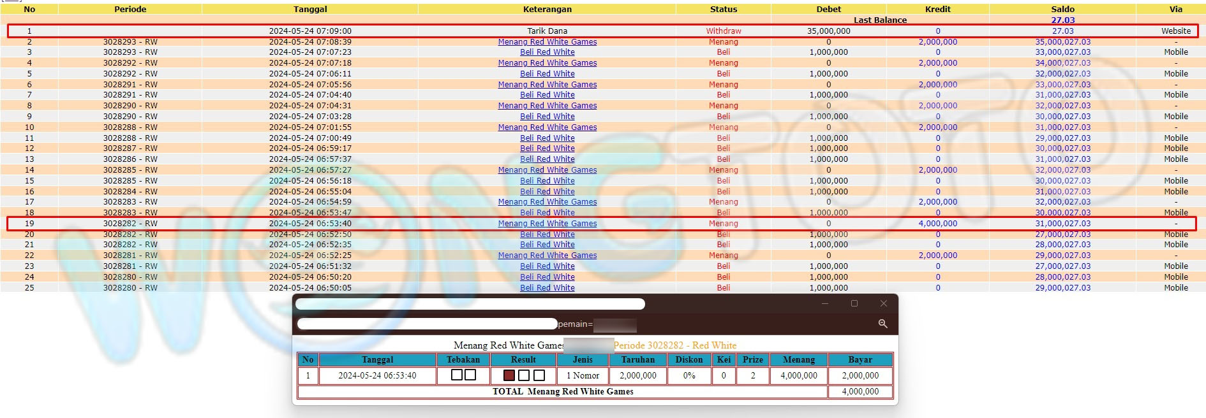Click the popup address bar field

[428, 324]
